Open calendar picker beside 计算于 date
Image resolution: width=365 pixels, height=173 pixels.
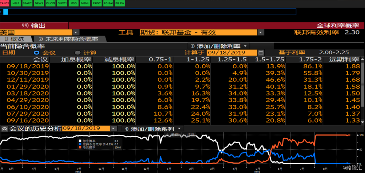click(x=261, y=52)
